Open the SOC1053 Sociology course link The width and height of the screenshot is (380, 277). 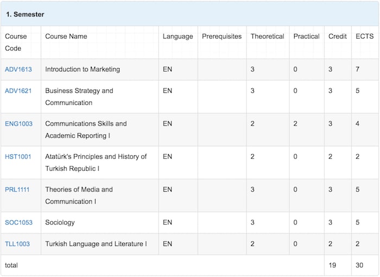(x=18, y=223)
